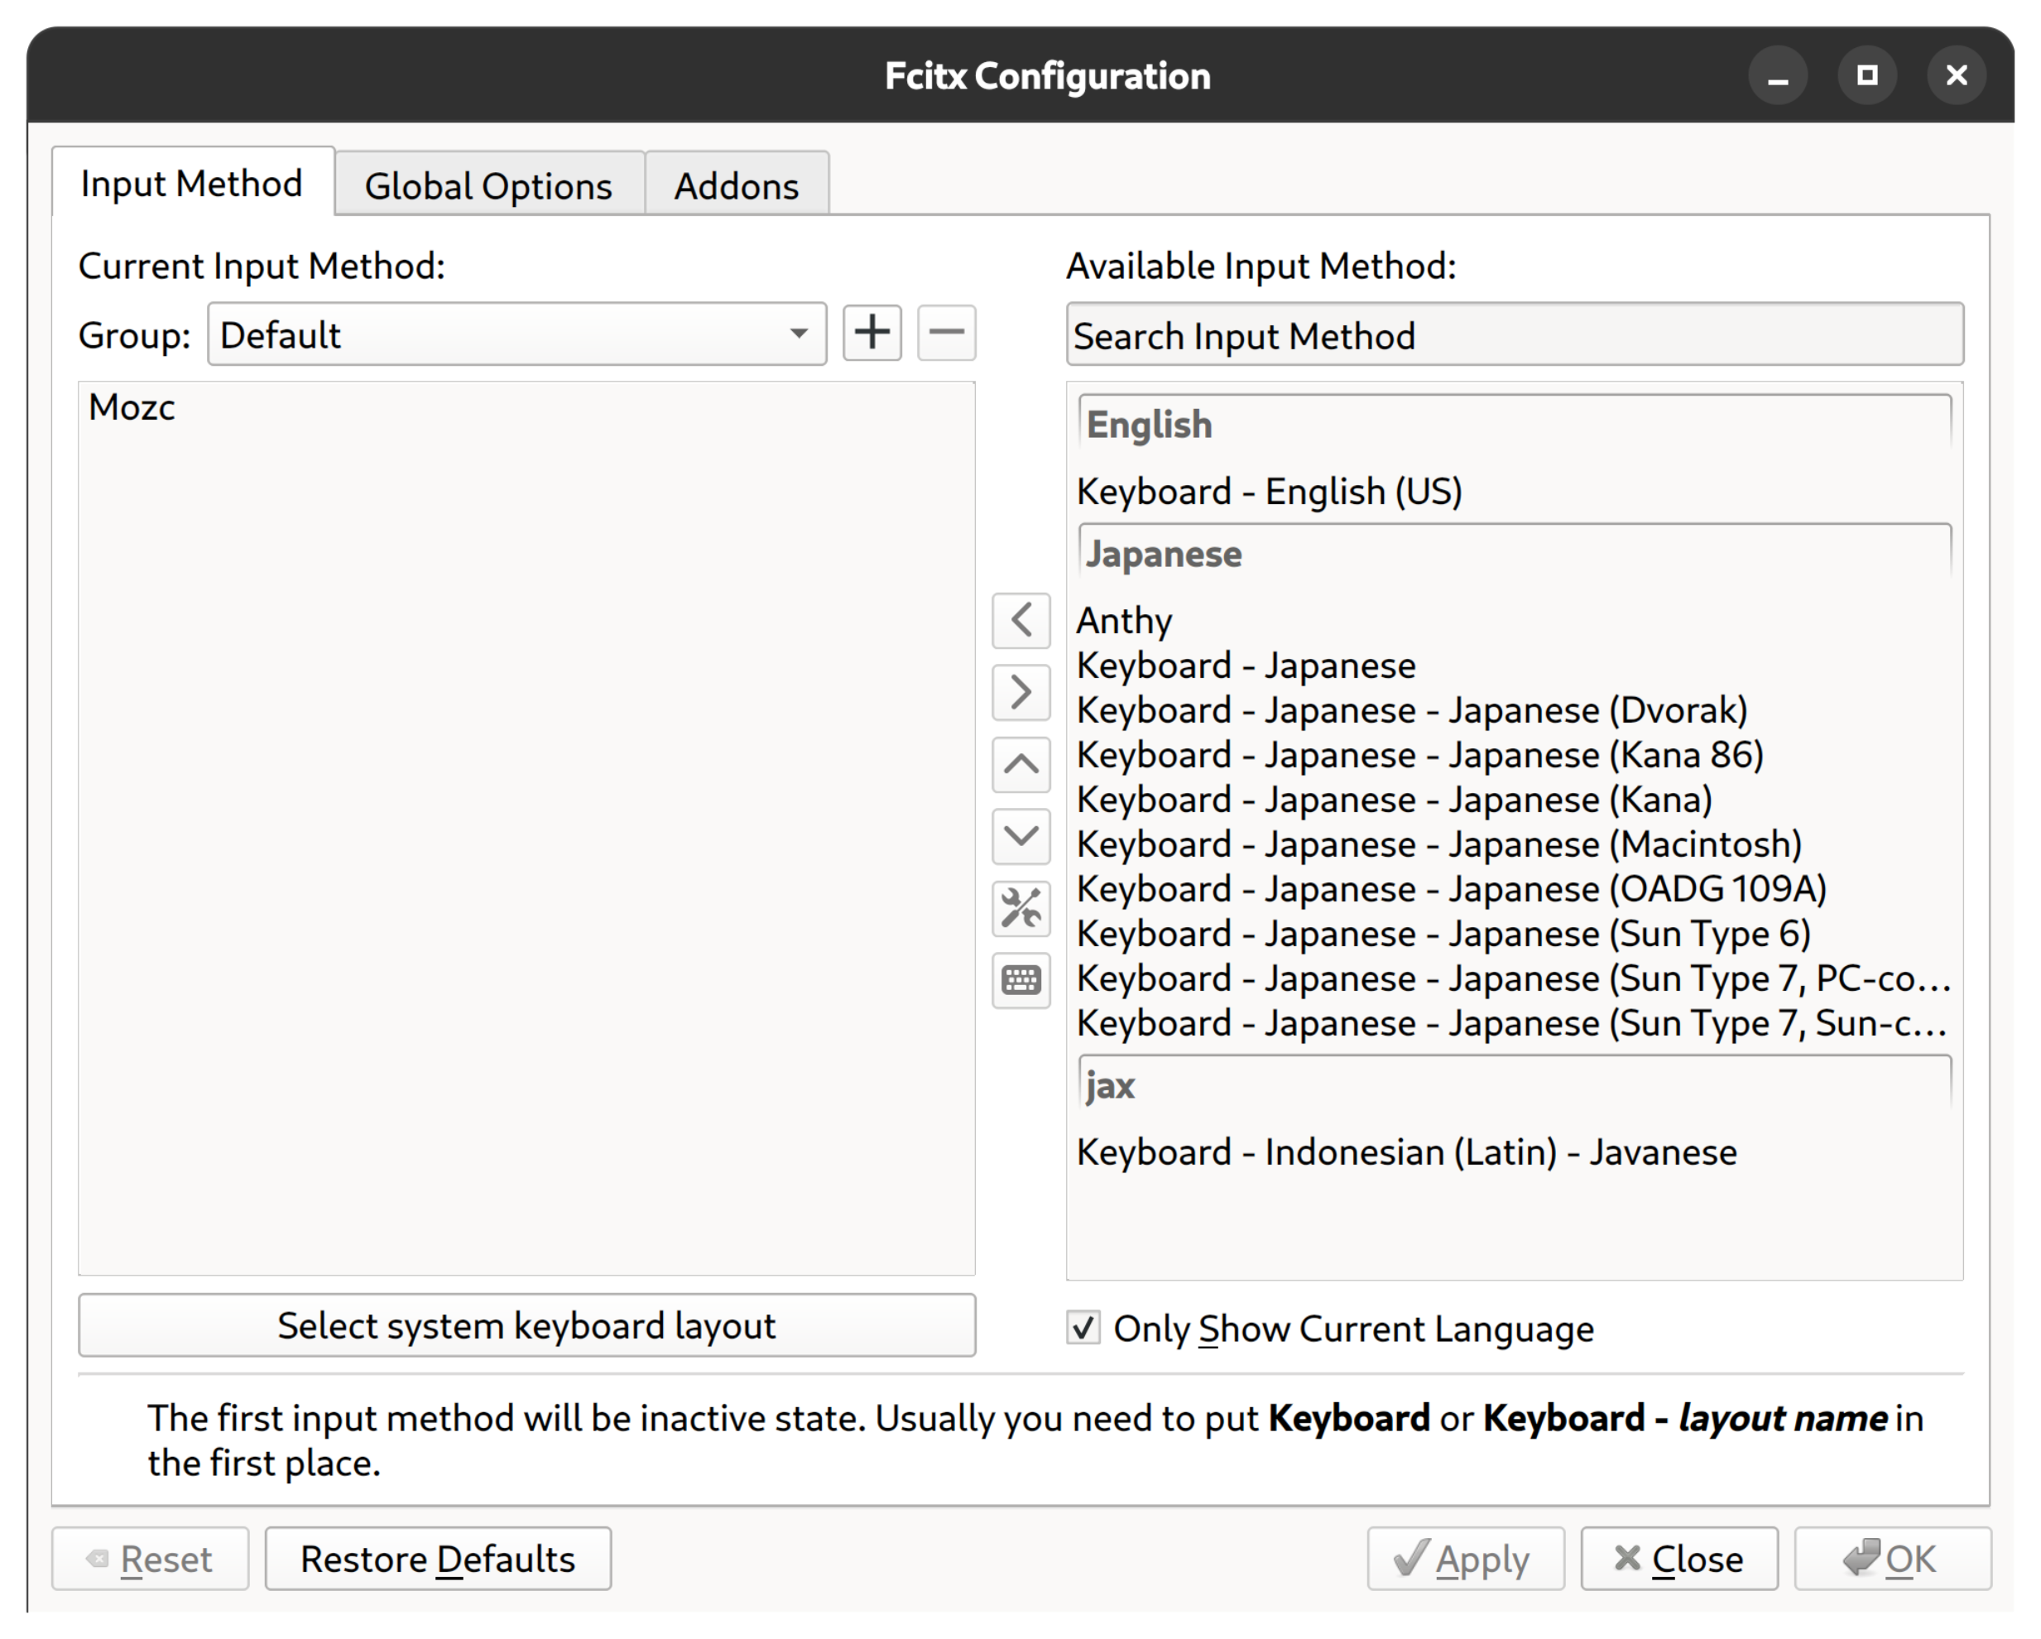
Task: Maximize the Fcitx Configuration window
Action: pyautogui.click(x=1867, y=76)
